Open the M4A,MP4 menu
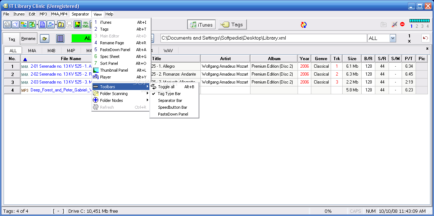This screenshot has width=434, height=216. click(x=59, y=14)
